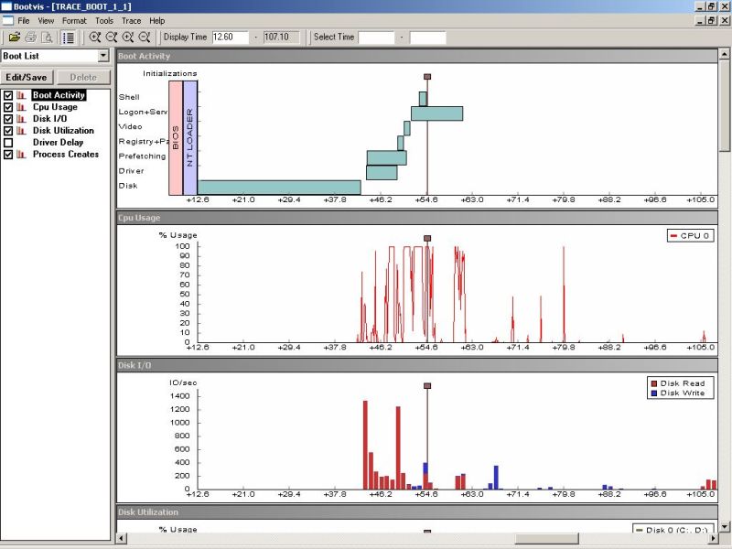Click the Print toolbar icon

[x=31, y=37]
